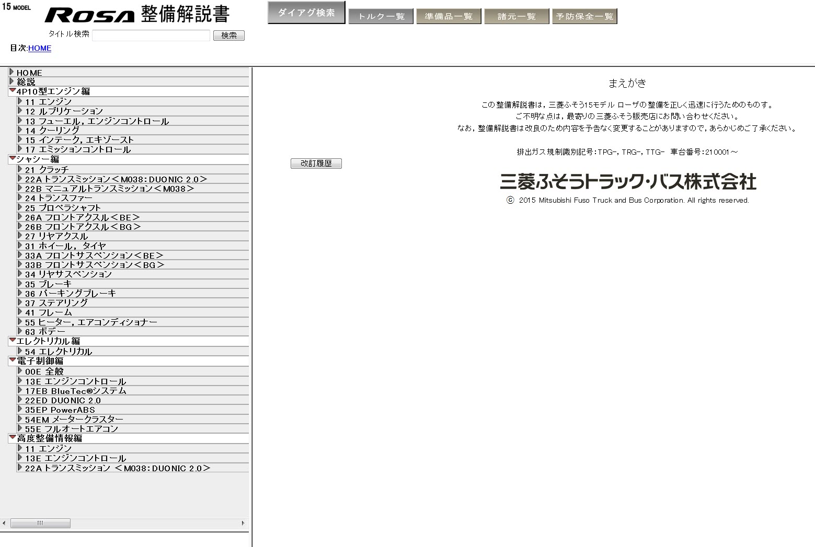815x547 pixels.
Task: Collapse the 電子制御編 section
Action: pos(13,360)
